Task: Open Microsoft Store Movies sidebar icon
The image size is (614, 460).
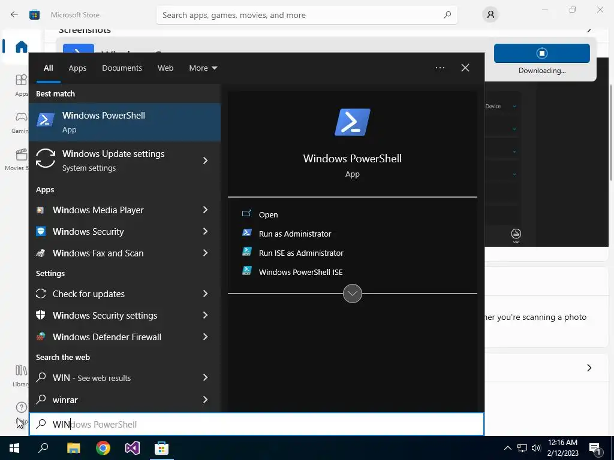Action: (x=21, y=155)
